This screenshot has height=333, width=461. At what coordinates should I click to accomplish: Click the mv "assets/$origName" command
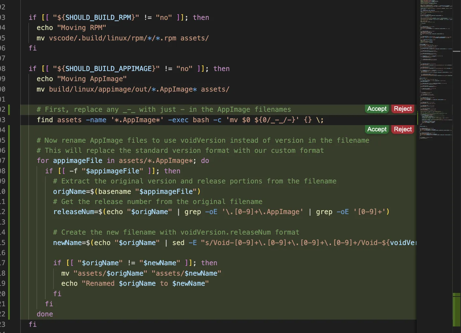(x=141, y=273)
